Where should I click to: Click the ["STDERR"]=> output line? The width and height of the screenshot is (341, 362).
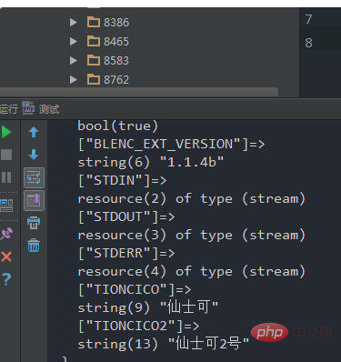(126, 253)
